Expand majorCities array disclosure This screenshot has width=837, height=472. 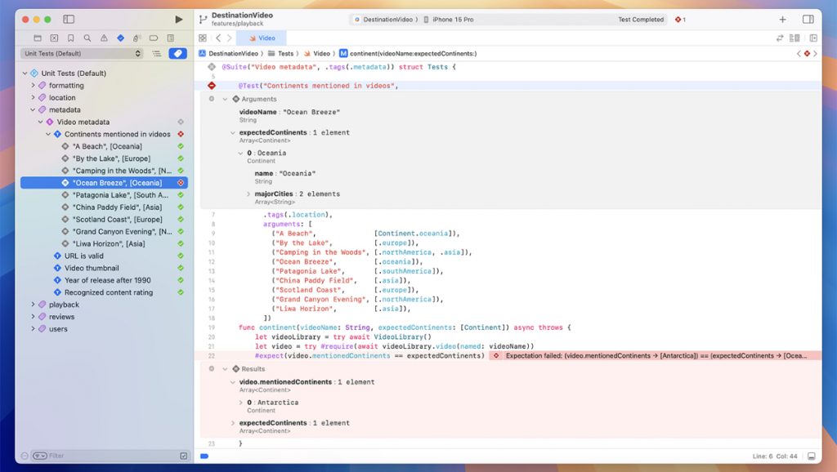pos(248,194)
